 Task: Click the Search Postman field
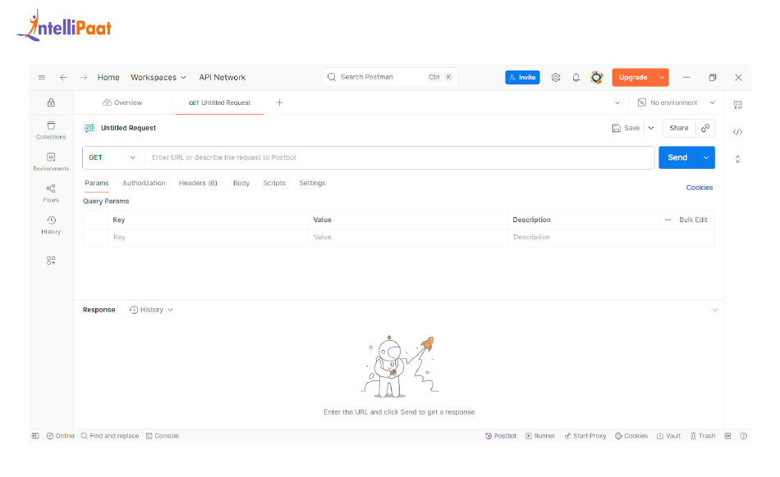point(390,77)
